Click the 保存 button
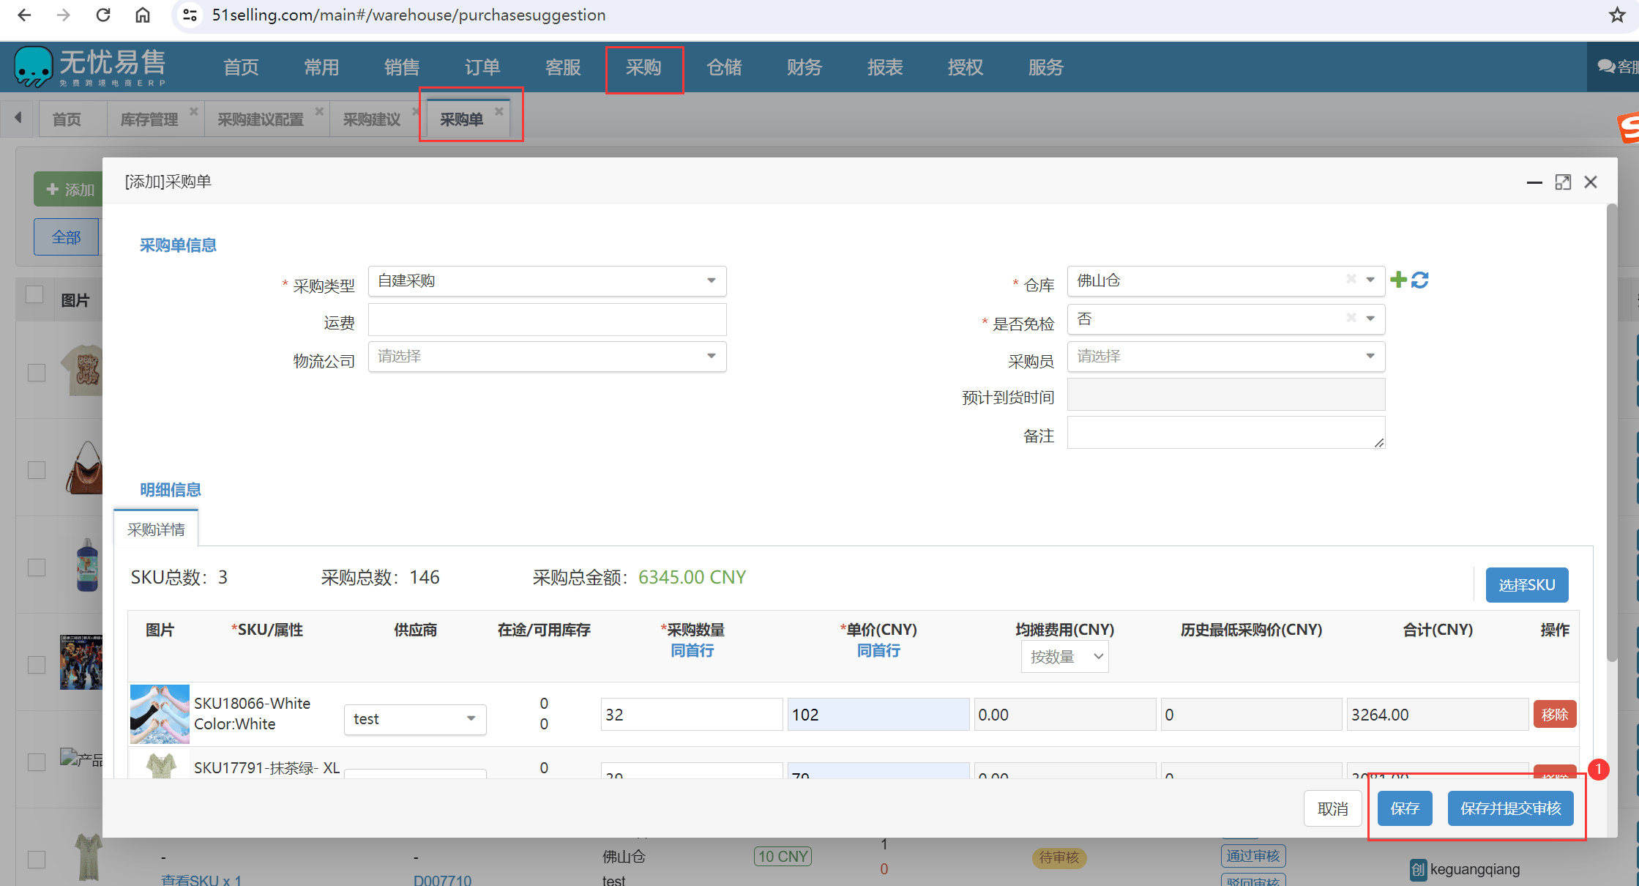 click(x=1405, y=808)
